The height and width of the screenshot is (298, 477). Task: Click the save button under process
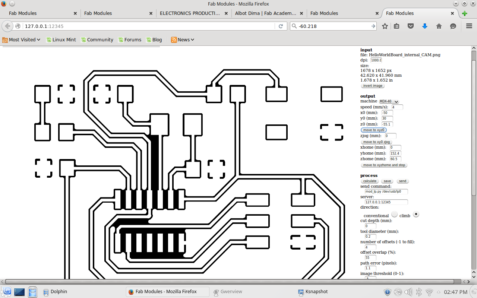[x=387, y=181]
